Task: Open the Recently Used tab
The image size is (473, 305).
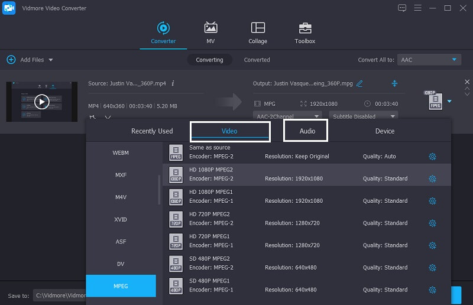Action: pos(152,131)
